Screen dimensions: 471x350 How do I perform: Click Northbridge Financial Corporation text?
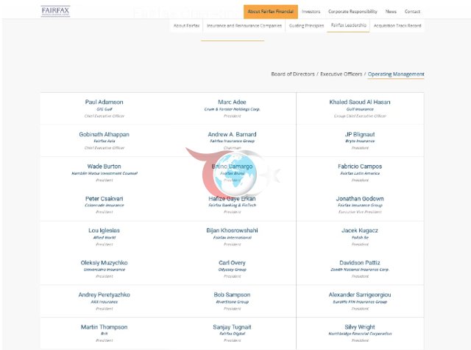pyautogui.click(x=360, y=334)
